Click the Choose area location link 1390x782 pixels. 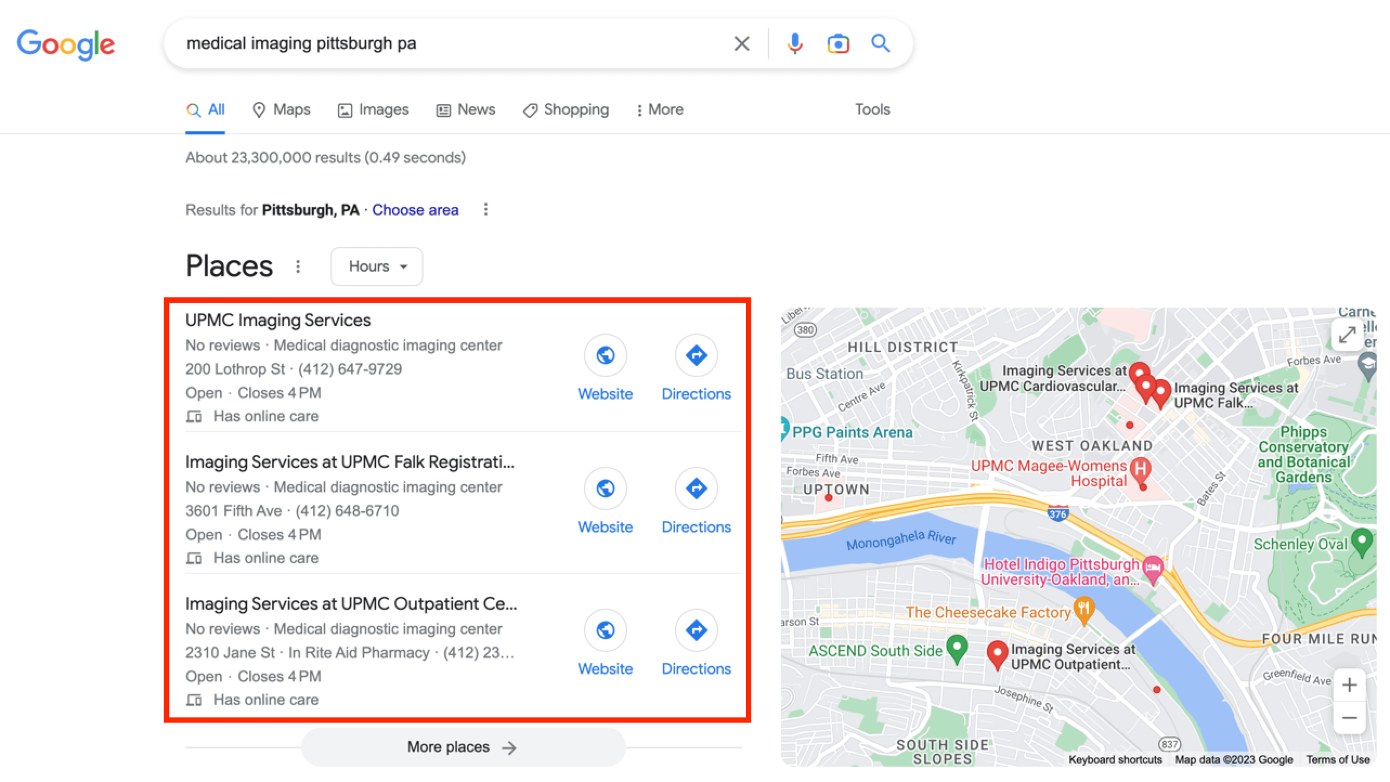coord(415,210)
